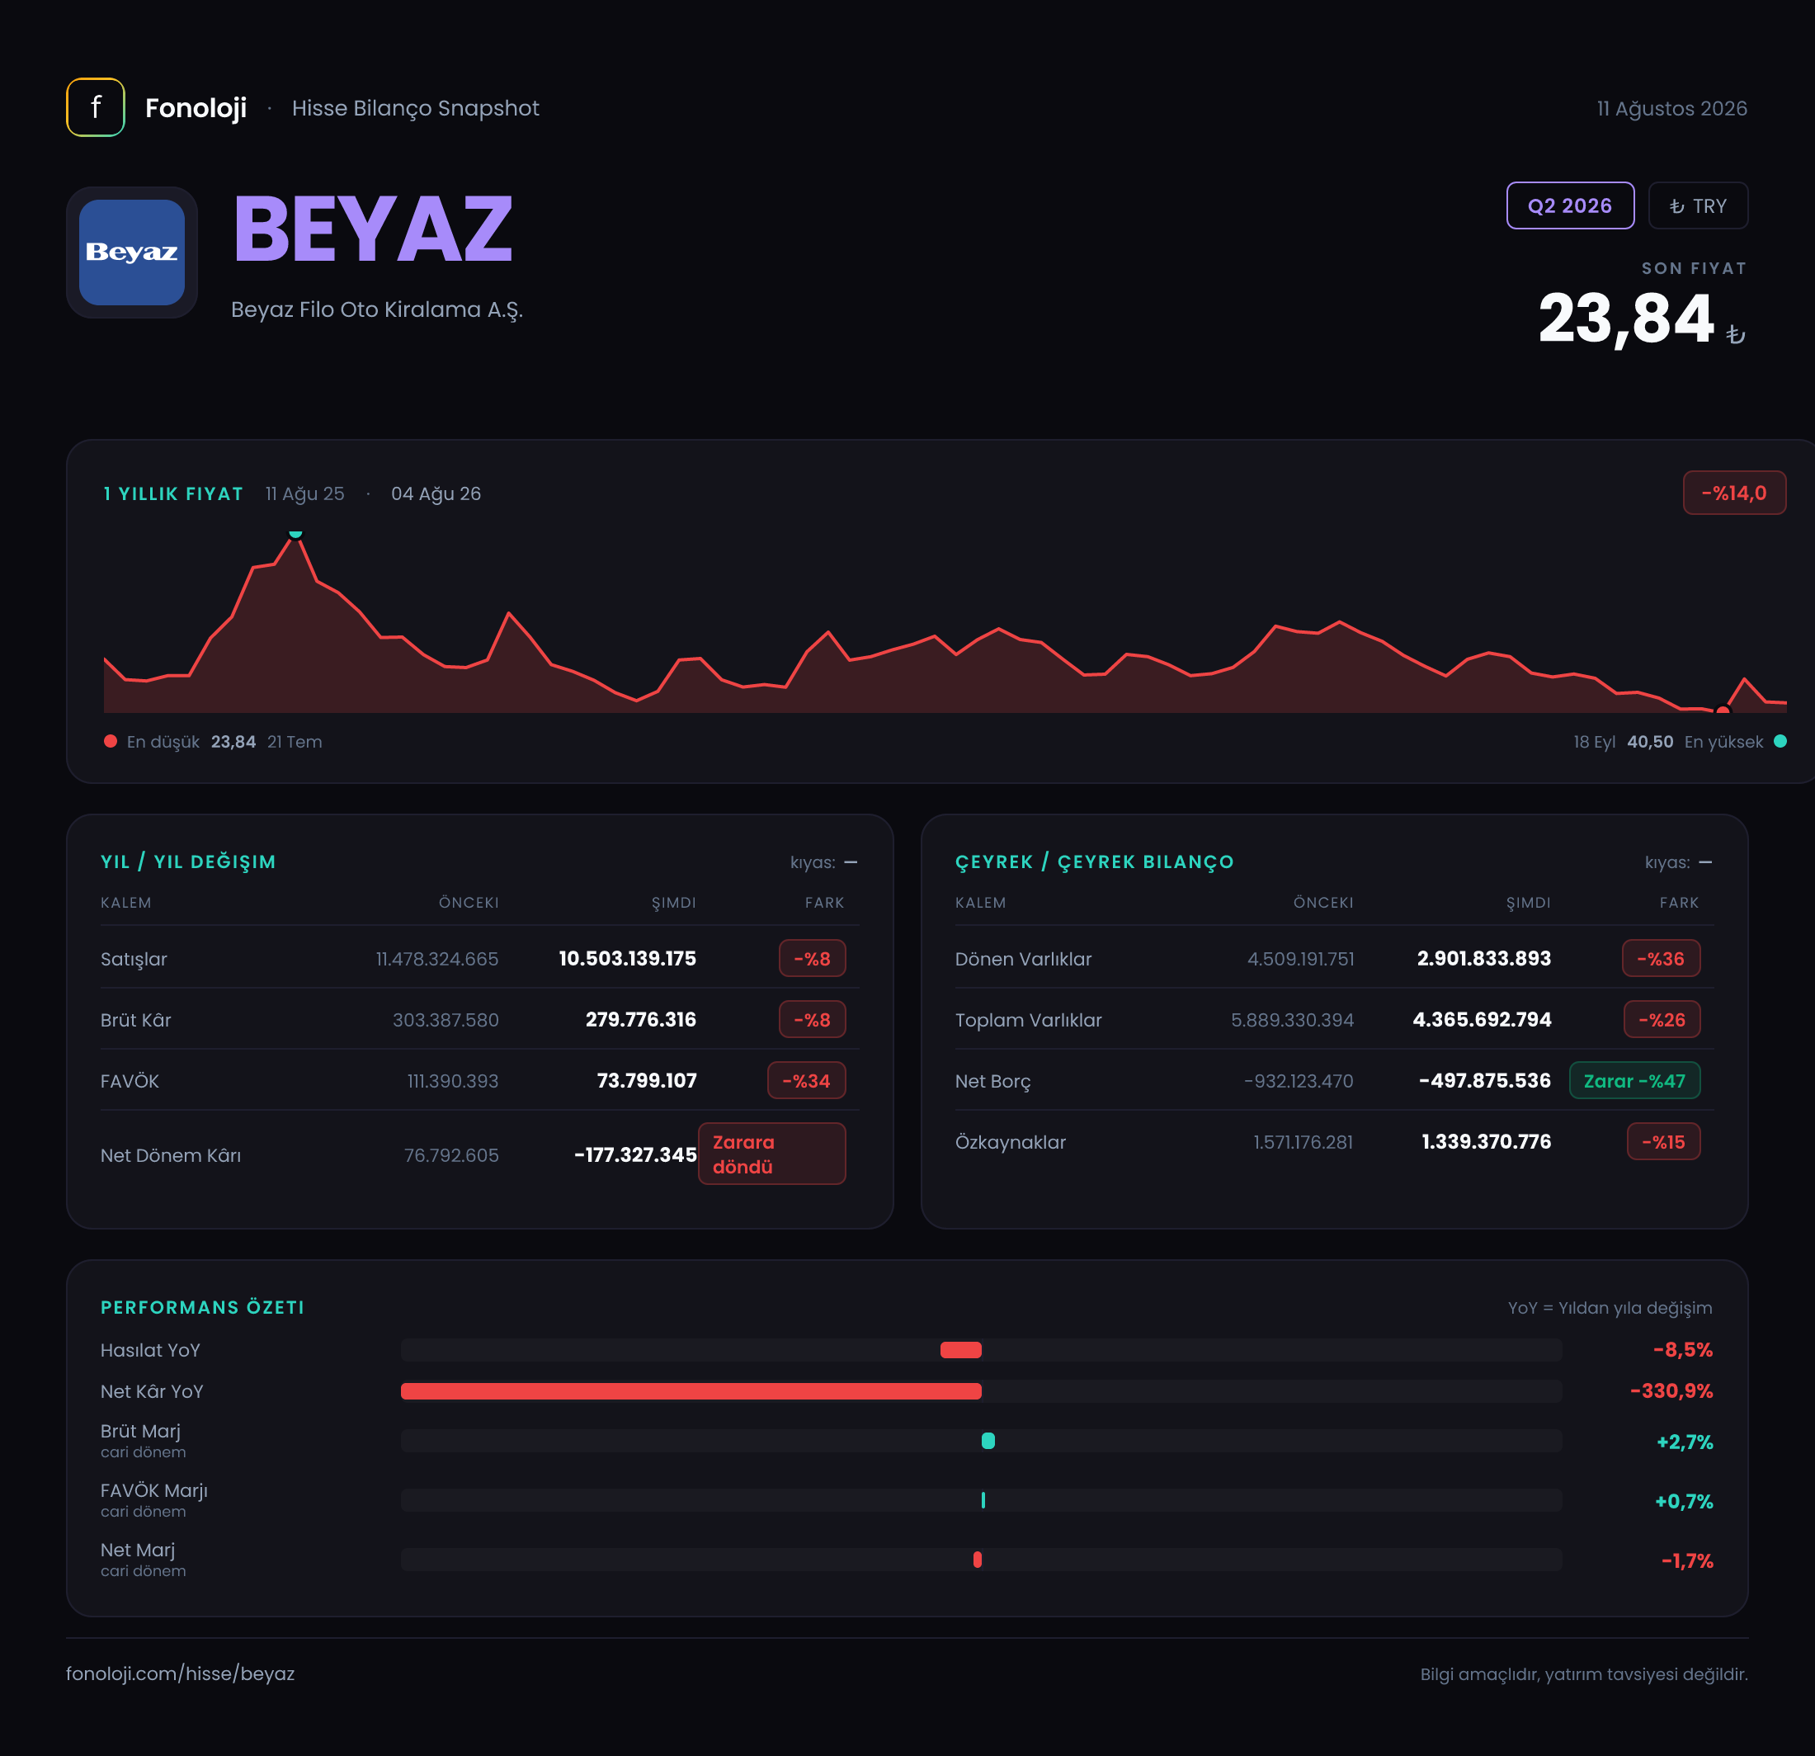Click the Net Borç row label
Screen dimensions: 1815x1756
992,1081
